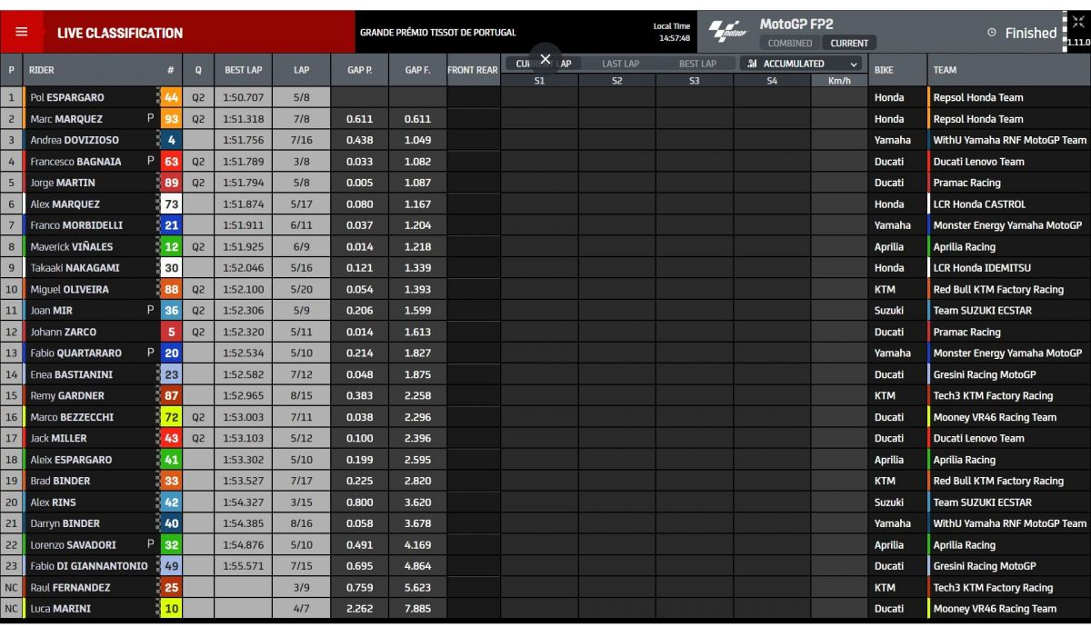This screenshot has height=627, width=1091.
Task: Click GRANDE PRÉMIO TISSOT DE PORTUGAL title
Action: pyautogui.click(x=437, y=33)
